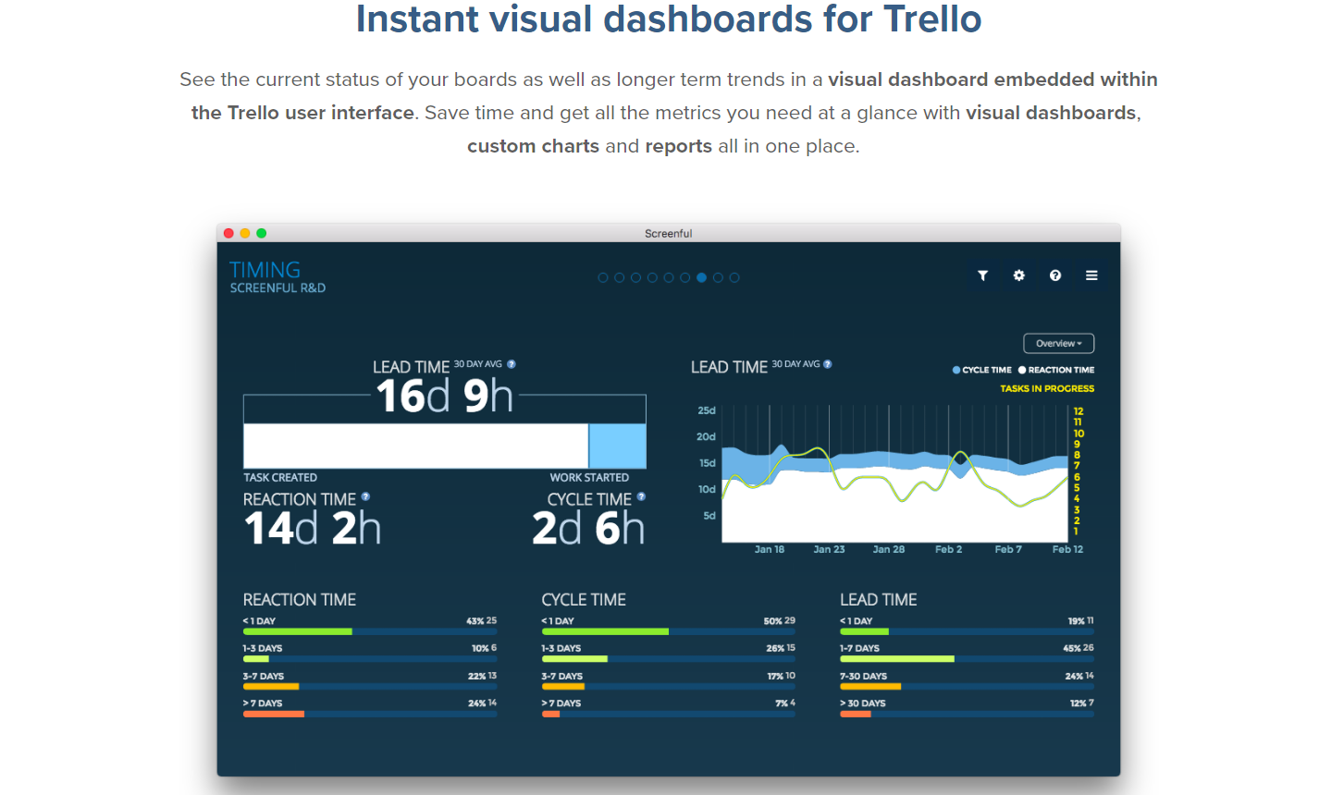Click the first pagination dot
The height and width of the screenshot is (795, 1344).
click(603, 276)
